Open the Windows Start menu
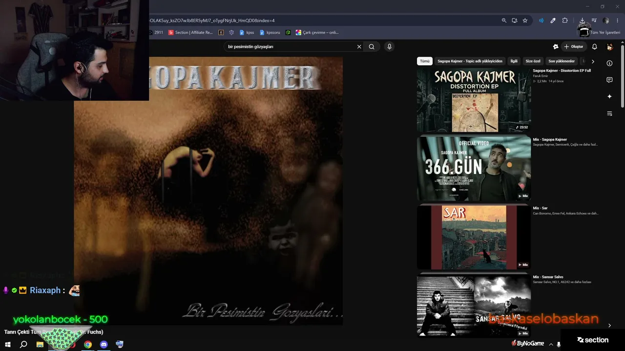Image resolution: width=625 pixels, height=351 pixels. pos(8,344)
